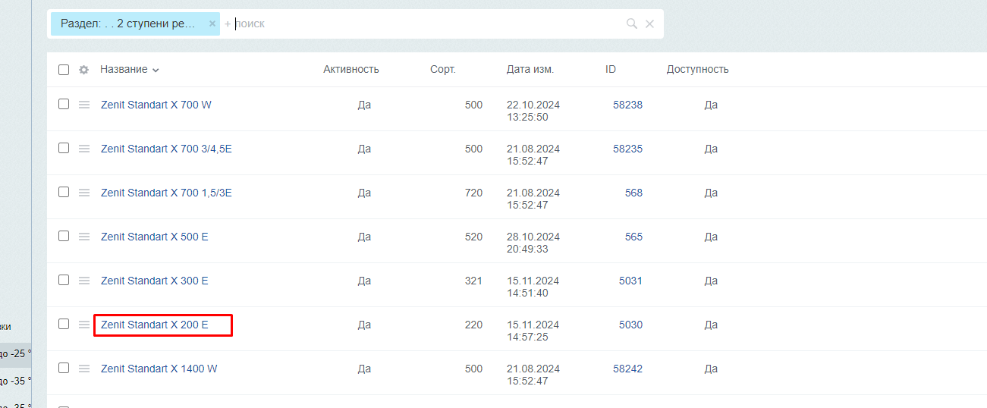Open row menu for Zenit Standart X 1400 W
Screen dimensions: 987x408
point(84,369)
